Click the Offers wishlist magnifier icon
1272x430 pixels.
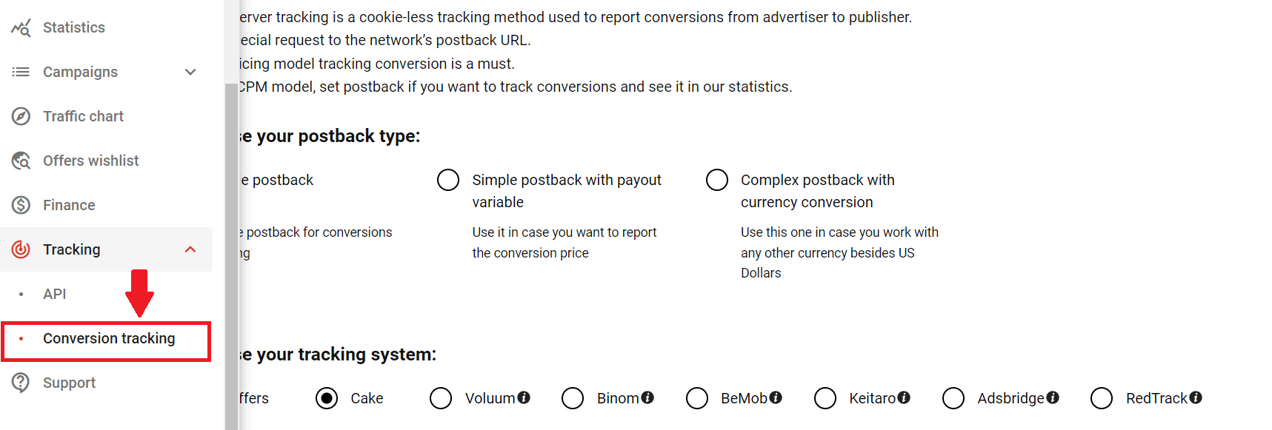[x=21, y=160]
